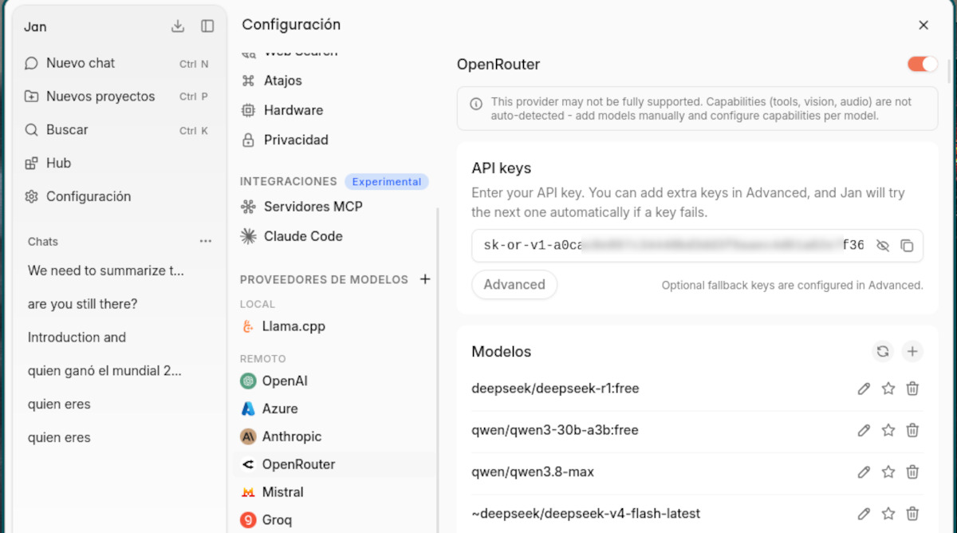This screenshot has width=957, height=533.
Task: Click the Advanced button
Action: tap(514, 284)
